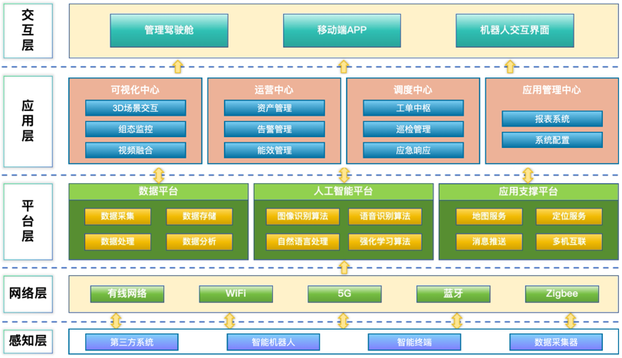The height and width of the screenshot is (358, 622).
Task: Choose the 强化学习算法 box
Action: tap(385, 241)
